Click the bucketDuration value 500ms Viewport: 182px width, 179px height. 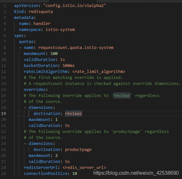tap(69, 66)
